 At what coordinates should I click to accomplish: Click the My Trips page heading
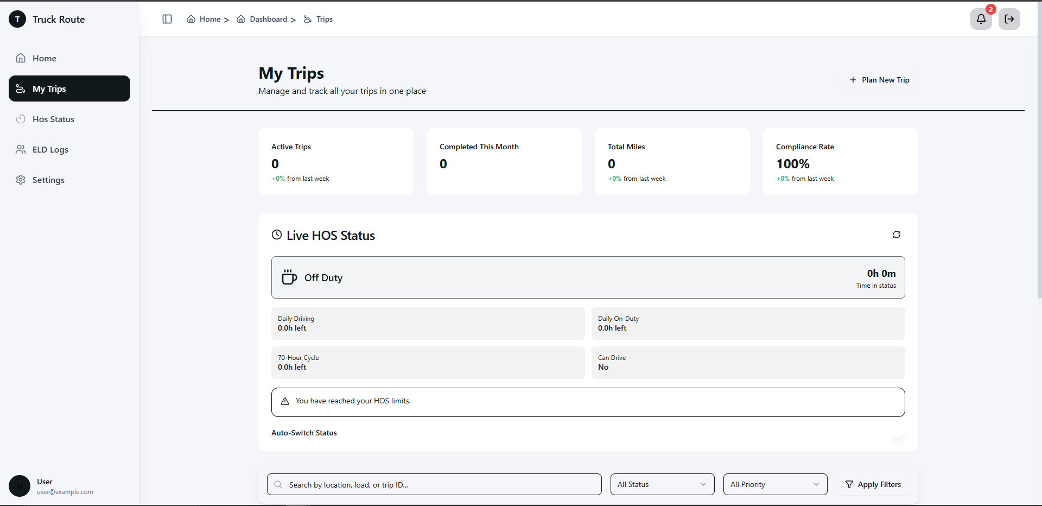pyautogui.click(x=291, y=73)
